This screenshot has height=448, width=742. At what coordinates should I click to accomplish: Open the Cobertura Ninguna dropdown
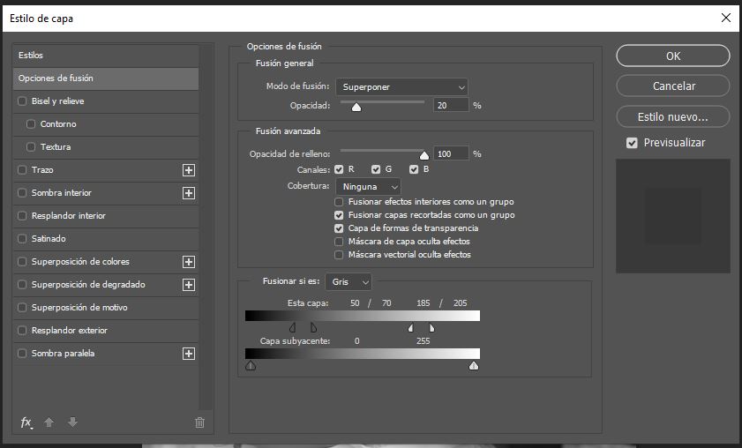368,187
